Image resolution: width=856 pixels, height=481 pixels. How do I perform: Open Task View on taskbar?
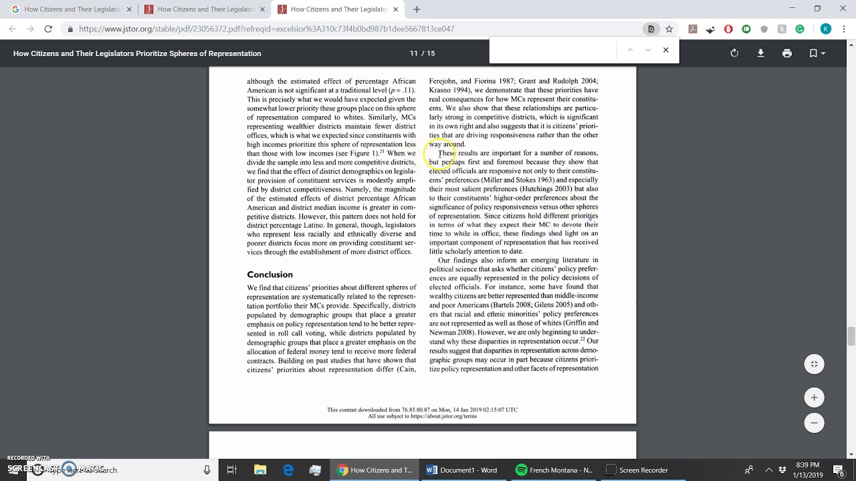(x=232, y=470)
